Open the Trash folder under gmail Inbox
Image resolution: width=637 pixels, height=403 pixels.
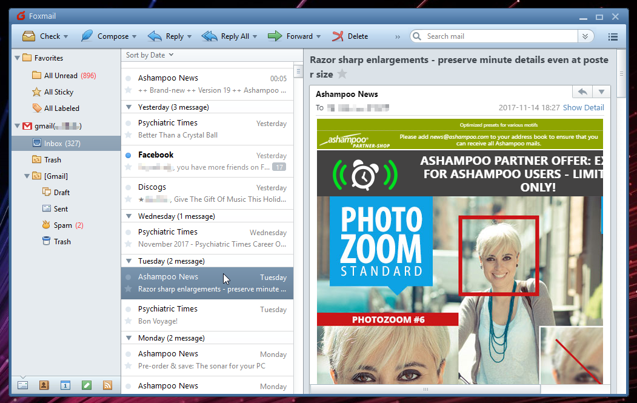47,159
